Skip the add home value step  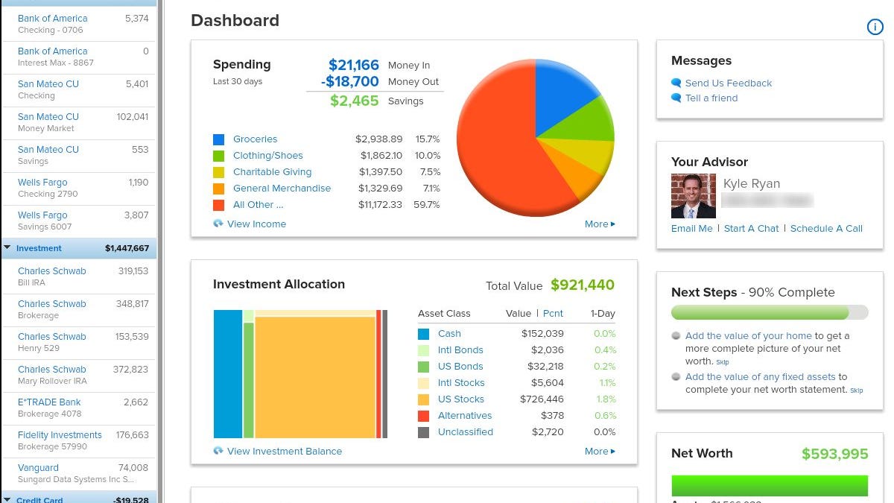click(722, 362)
